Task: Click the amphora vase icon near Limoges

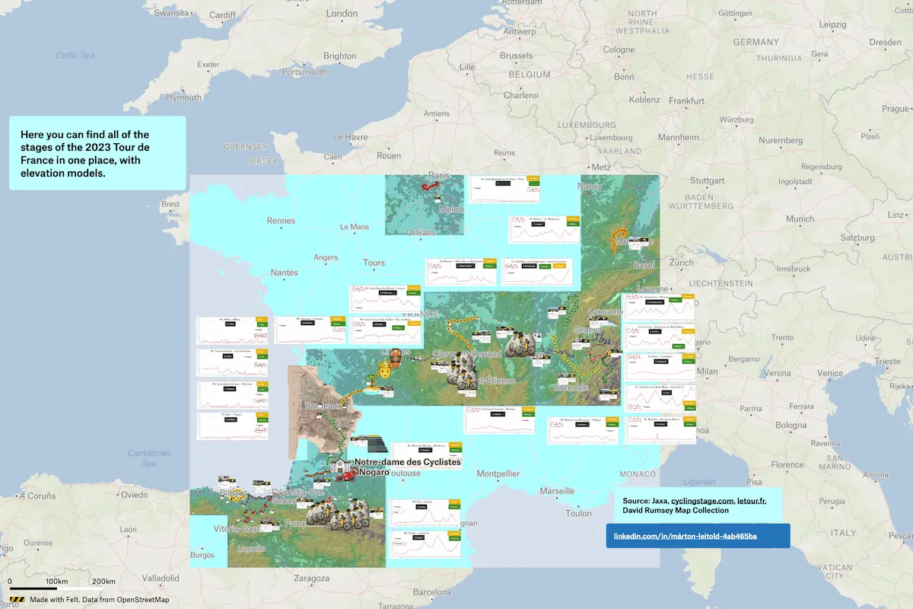Action: click(396, 357)
